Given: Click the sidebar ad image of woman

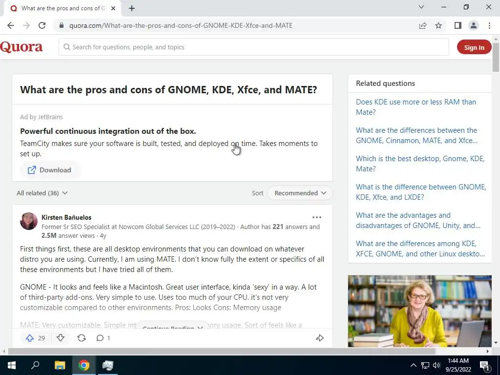Looking at the screenshot, I should pos(419,311).
